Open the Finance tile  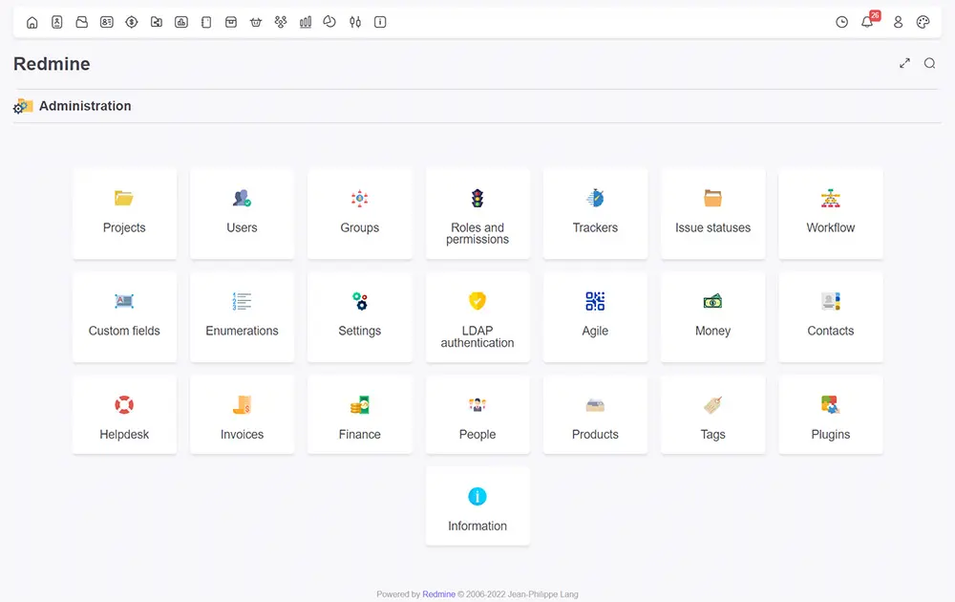pos(359,415)
